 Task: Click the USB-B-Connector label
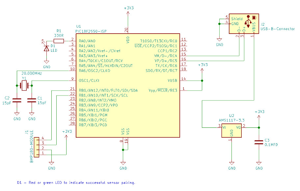tap(278, 29)
